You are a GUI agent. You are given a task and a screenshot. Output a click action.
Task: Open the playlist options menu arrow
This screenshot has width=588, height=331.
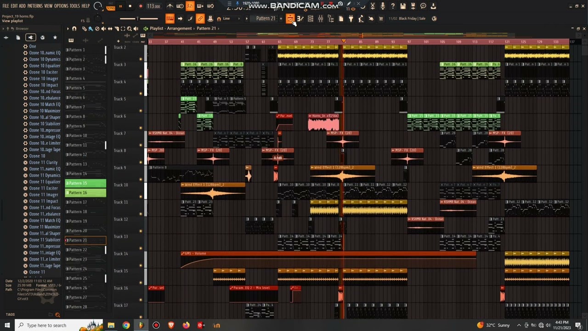click(68, 29)
